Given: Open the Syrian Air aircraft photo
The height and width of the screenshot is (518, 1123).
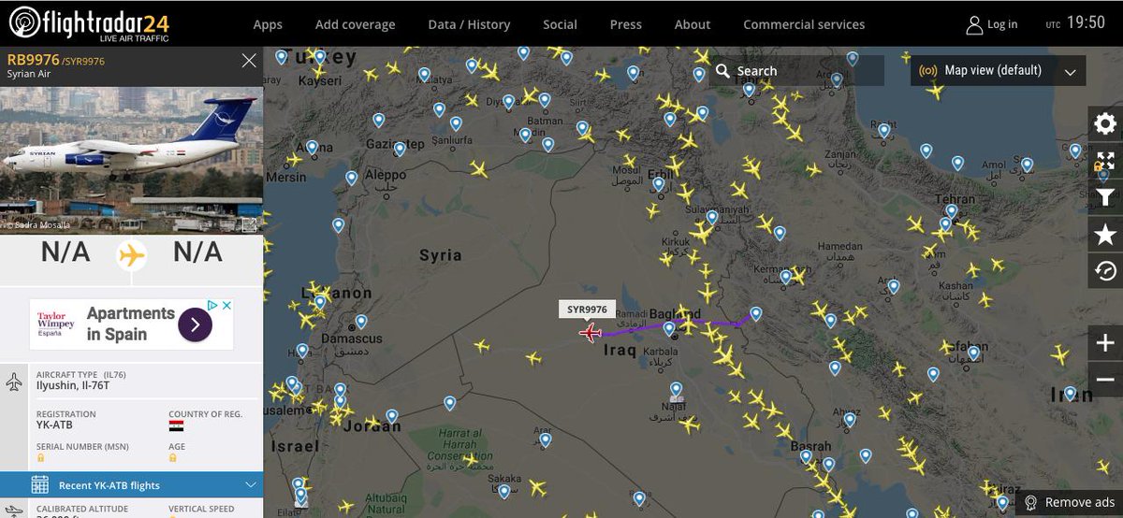Looking at the screenshot, I should 131,160.
